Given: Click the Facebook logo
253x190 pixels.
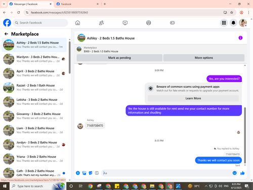Looking at the screenshot, I should point(7,23).
